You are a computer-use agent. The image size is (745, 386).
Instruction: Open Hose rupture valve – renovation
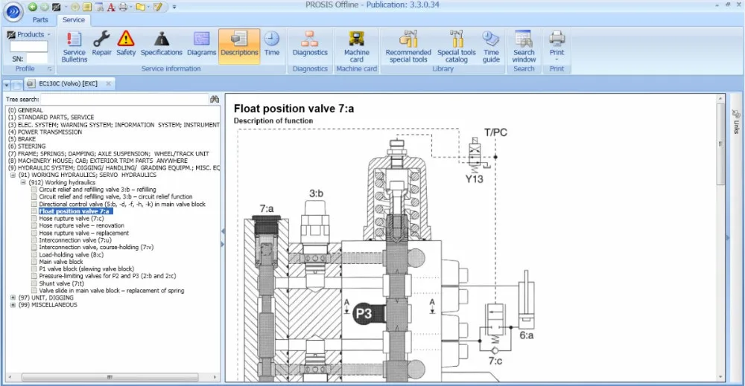82,225
